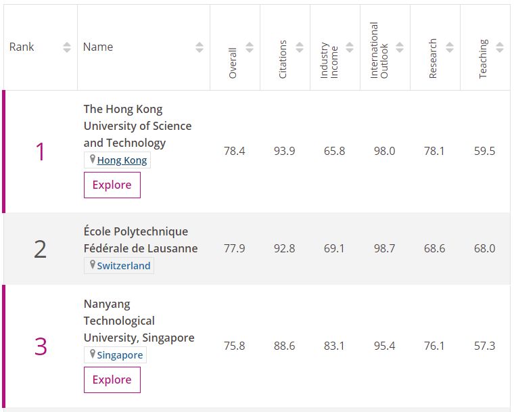This screenshot has width=514, height=412.
Task: Sort by Research score arrows
Action: pos(450,47)
